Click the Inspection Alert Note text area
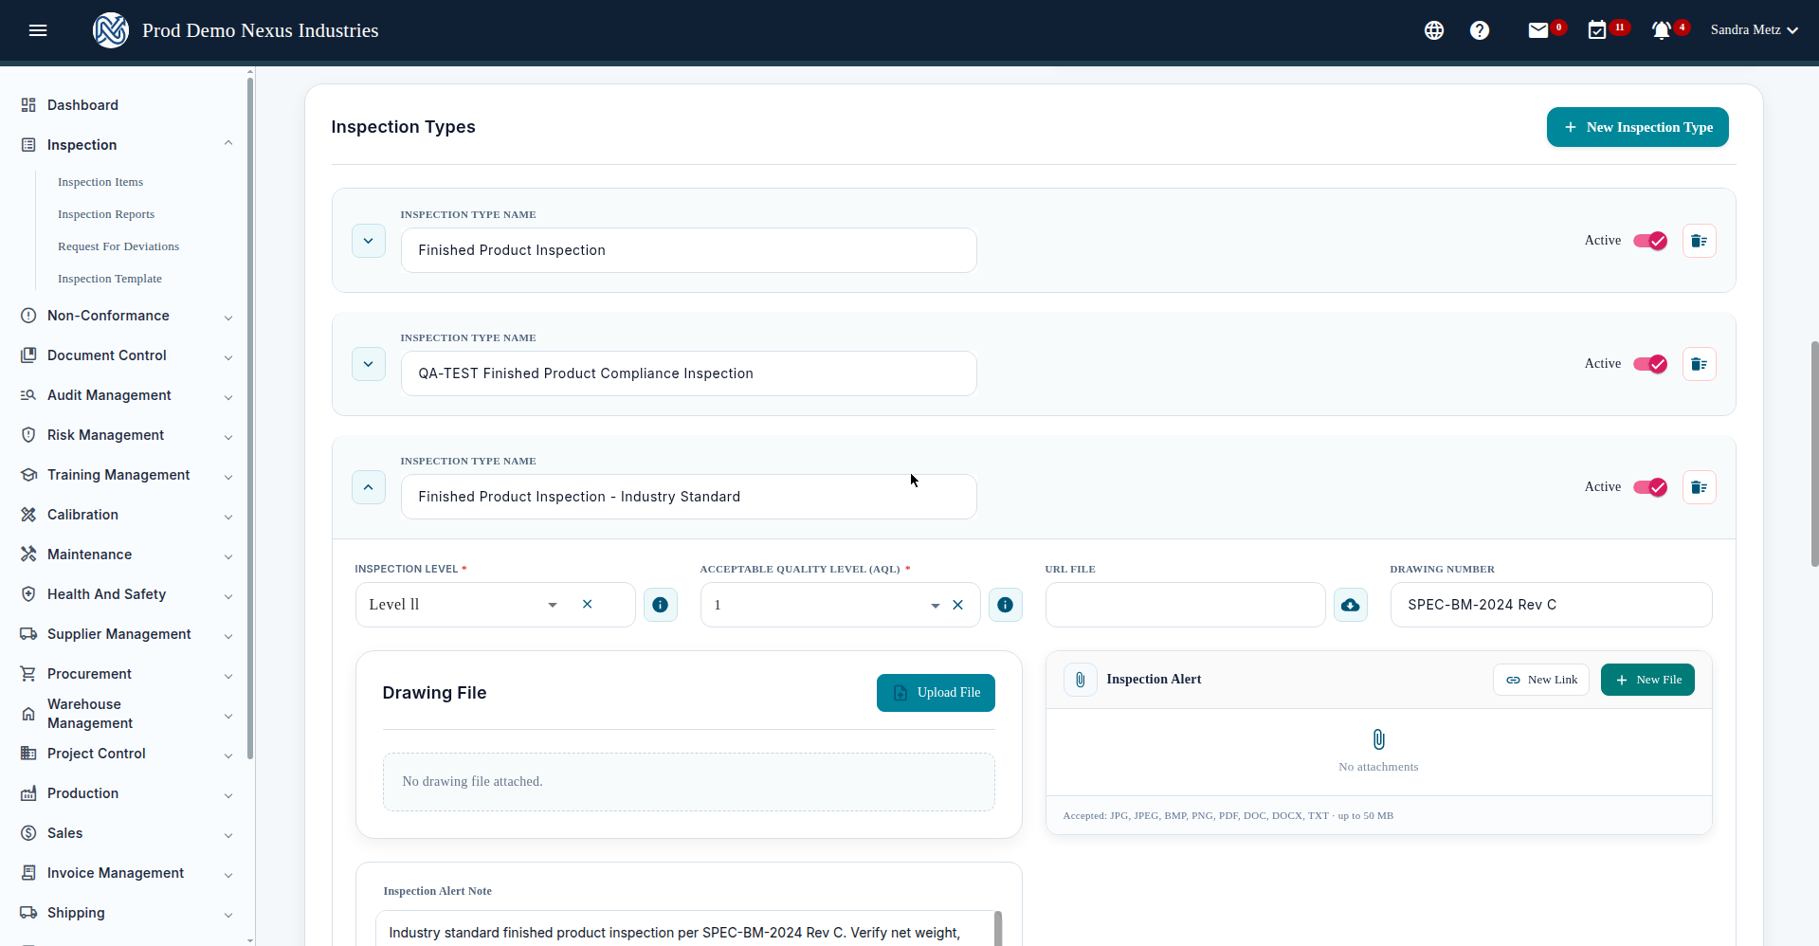1819x946 pixels. tap(688, 931)
